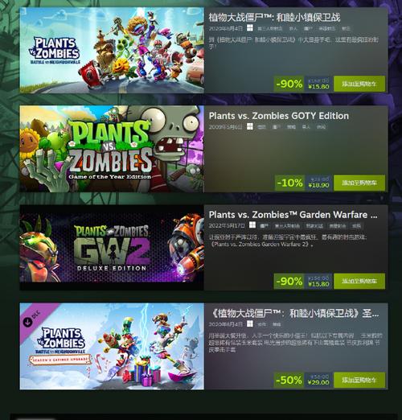Viewport: 402px width, 420px height.
Task: Add the Season's Eatings Upgrade DLC to cart
Action: (359, 380)
